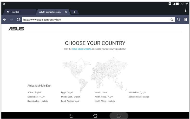Select South Africa / English
This screenshot has width=190, height=119.
pos(105,101)
